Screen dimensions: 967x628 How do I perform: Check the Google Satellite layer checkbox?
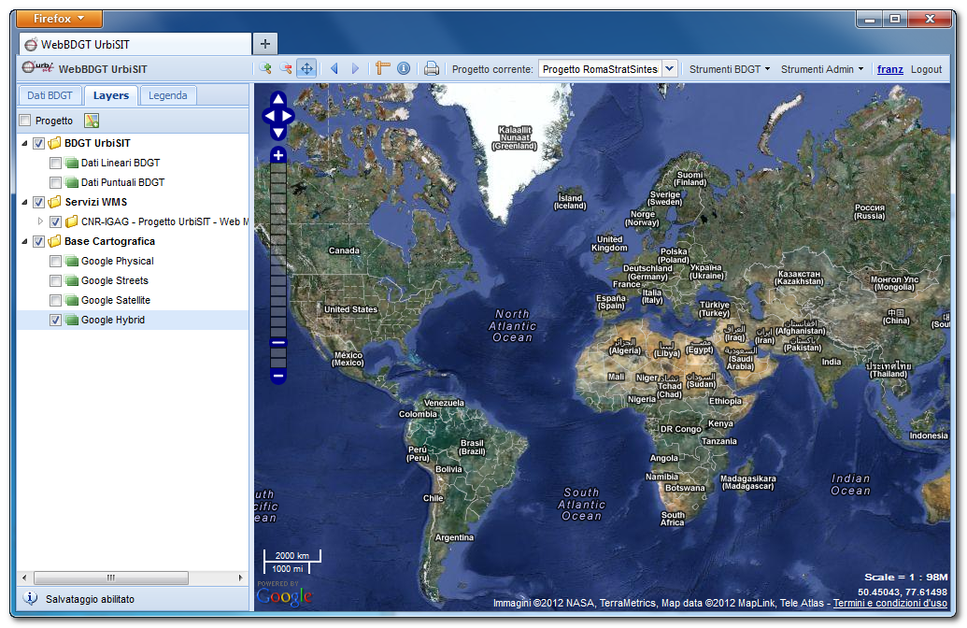[x=55, y=301]
